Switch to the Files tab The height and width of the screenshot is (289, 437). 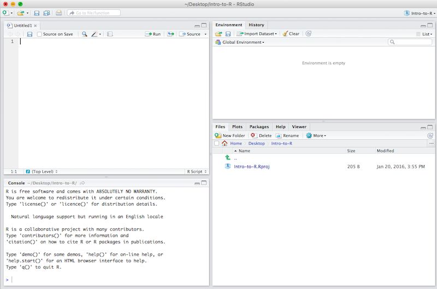pyautogui.click(x=220, y=127)
